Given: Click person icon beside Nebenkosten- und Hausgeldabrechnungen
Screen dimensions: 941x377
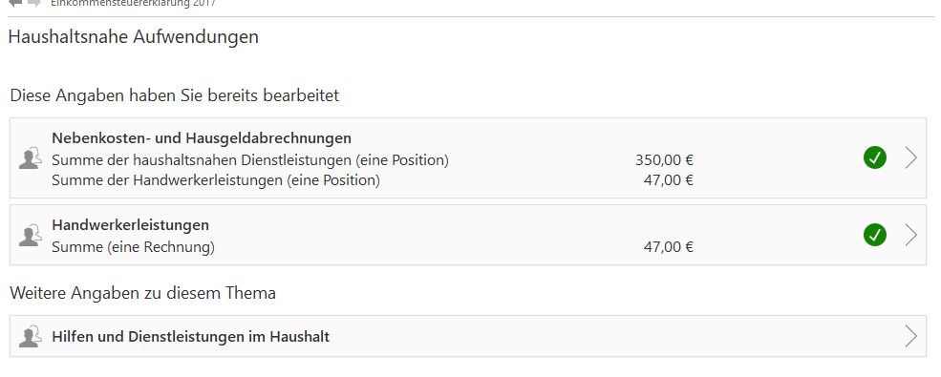Looking at the screenshot, I should (x=30, y=158).
